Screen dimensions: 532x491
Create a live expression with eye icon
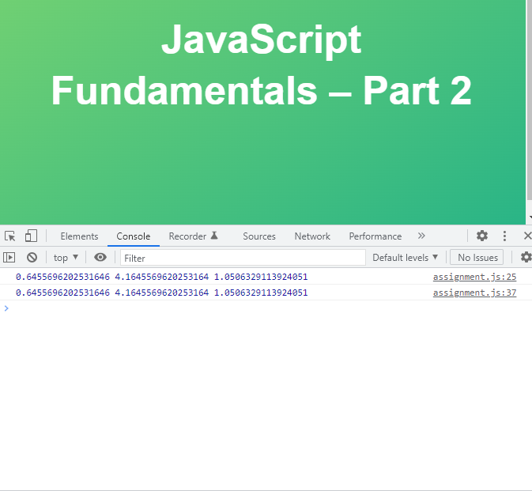coord(100,258)
